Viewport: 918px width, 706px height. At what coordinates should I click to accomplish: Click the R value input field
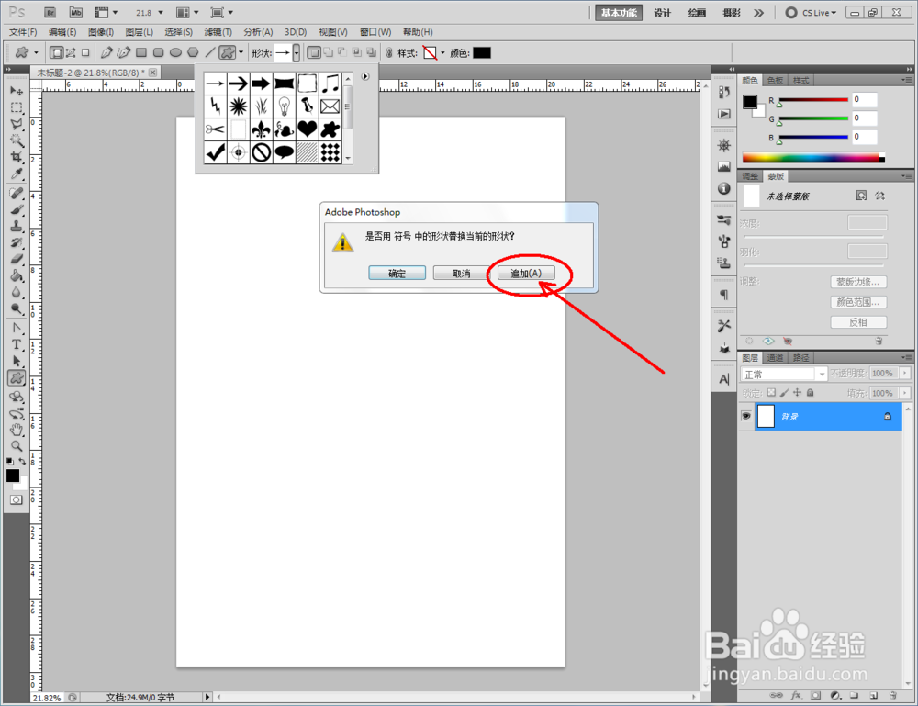click(x=864, y=99)
